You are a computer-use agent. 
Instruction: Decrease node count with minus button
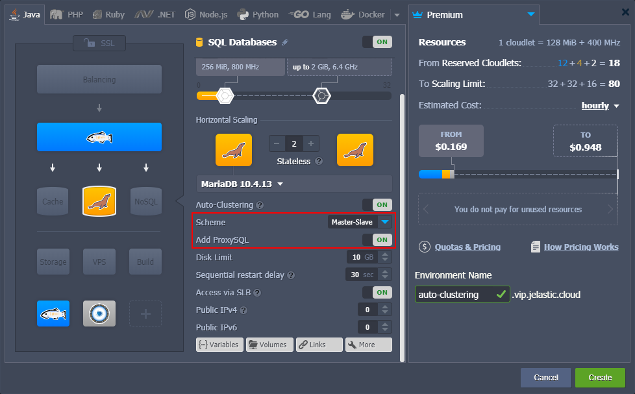pos(277,143)
